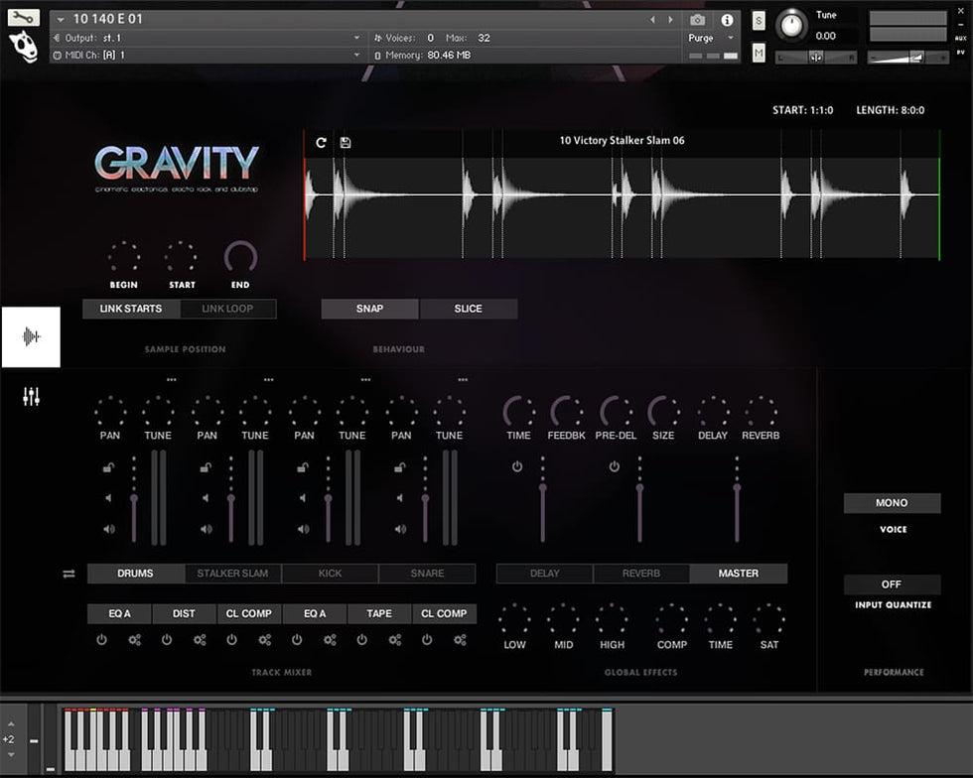The height and width of the screenshot is (778, 973).
Task: Select the REVERB effects tab
Action: coord(641,574)
